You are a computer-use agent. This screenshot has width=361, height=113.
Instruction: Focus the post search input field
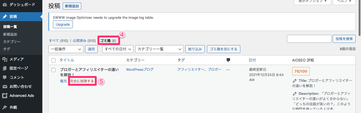pos(309,39)
